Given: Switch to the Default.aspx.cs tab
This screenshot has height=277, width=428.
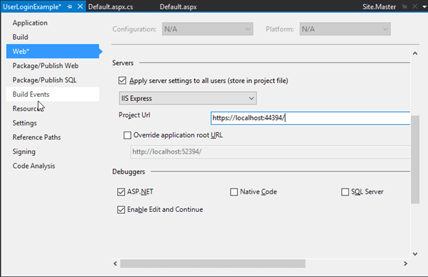Looking at the screenshot, I should point(112,6).
